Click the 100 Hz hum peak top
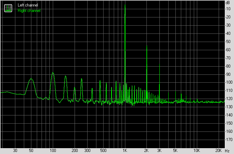 point(53,72)
